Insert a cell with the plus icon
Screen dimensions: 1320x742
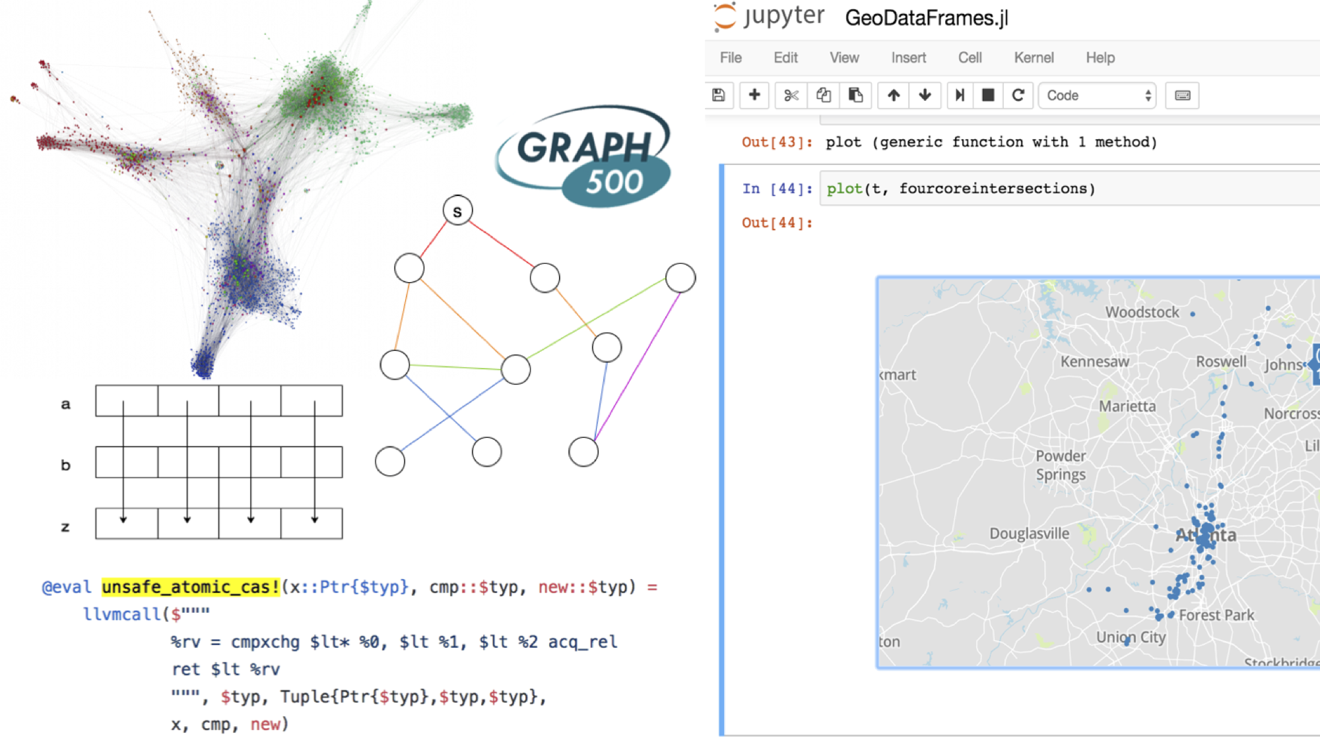click(x=754, y=96)
